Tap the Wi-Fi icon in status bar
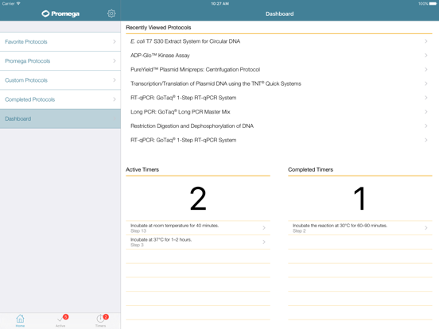Viewport: 439px width, 329px height. [18, 4]
